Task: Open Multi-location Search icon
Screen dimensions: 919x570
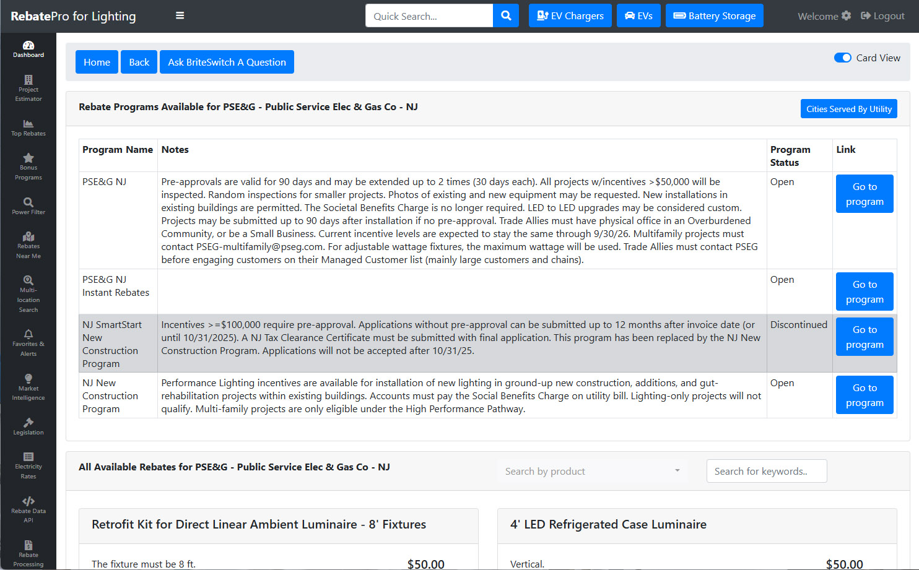Action: click(x=28, y=280)
